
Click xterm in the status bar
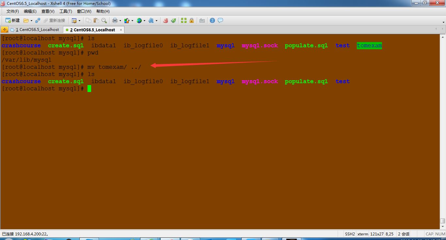(x=363, y=234)
